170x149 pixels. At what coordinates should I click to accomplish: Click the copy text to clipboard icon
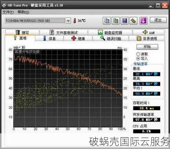click(x=107, y=21)
